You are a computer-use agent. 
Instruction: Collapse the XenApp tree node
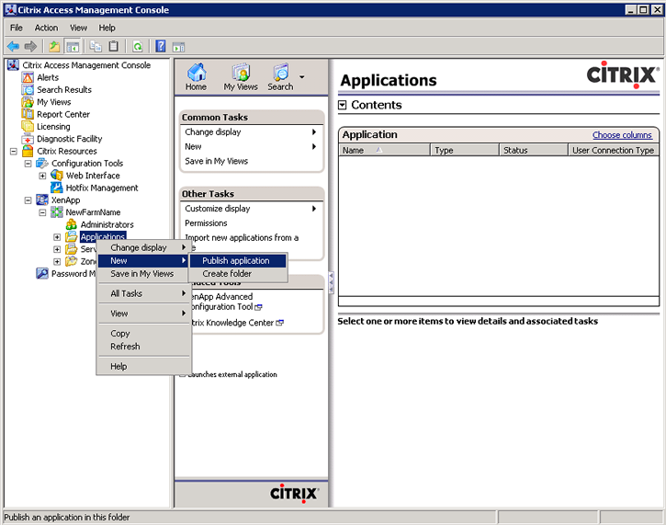pos(28,200)
